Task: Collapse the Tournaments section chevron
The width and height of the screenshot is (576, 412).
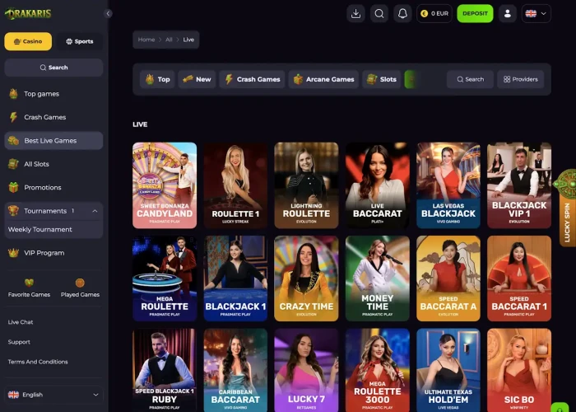Action: (x=95, y=211)
